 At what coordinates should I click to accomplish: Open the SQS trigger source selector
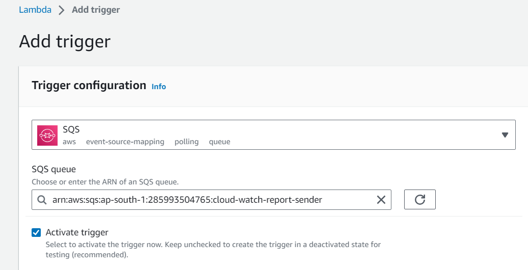273,134
